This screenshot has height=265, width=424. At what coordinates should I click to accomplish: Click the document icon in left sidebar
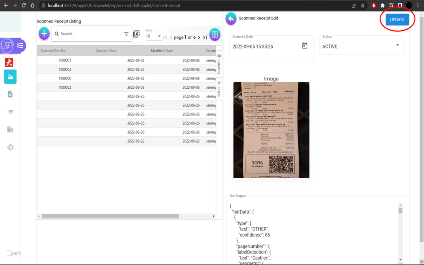pyautogui.click(x=10, y=94)
